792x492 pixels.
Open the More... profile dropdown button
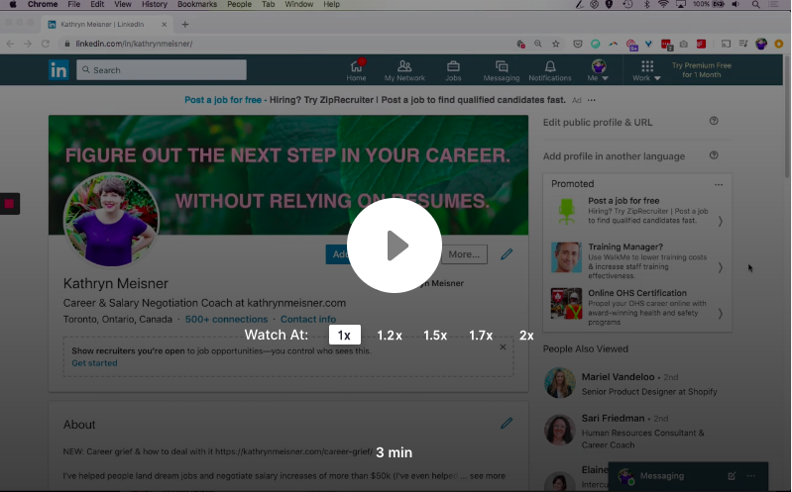(464, 254)
